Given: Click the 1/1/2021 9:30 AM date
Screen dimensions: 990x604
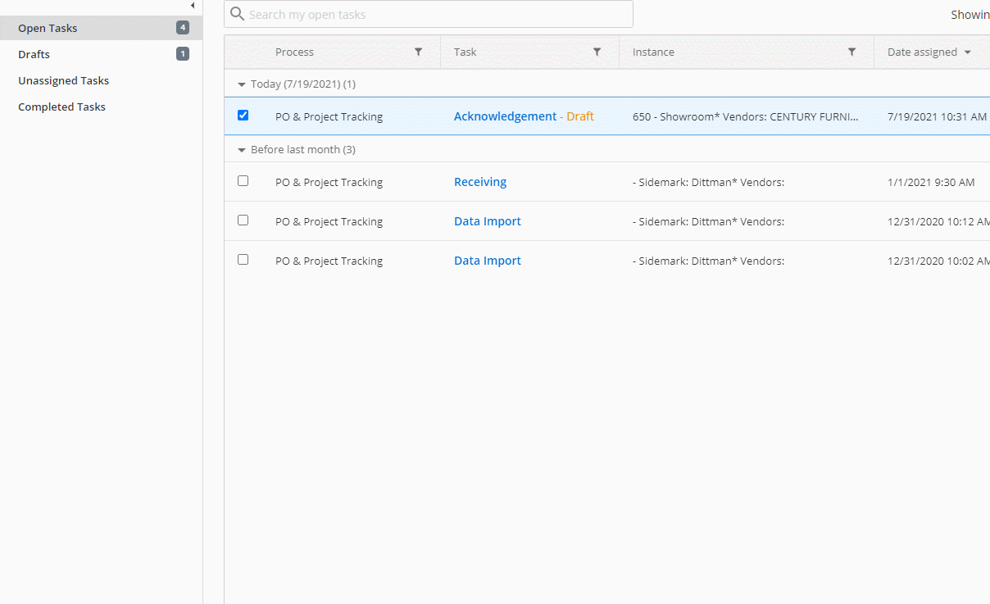Looking at the screenshot, I should 931,182.
